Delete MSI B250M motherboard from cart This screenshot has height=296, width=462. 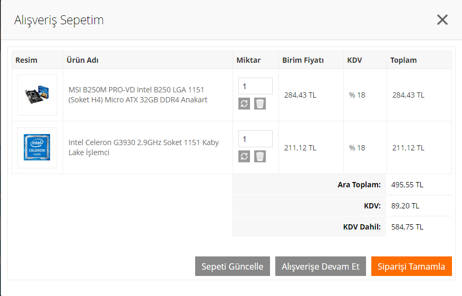260,103
